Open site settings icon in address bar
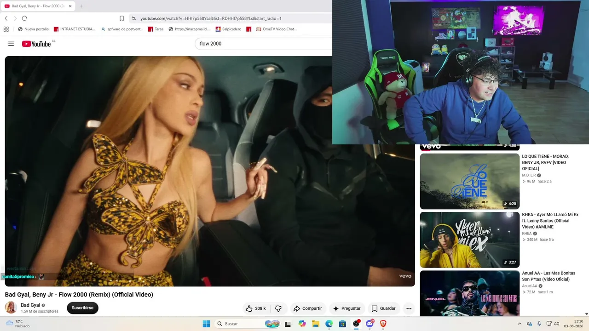Image resolution: width=589 pixels, height=331 pixels. click(x=133, y=18)
